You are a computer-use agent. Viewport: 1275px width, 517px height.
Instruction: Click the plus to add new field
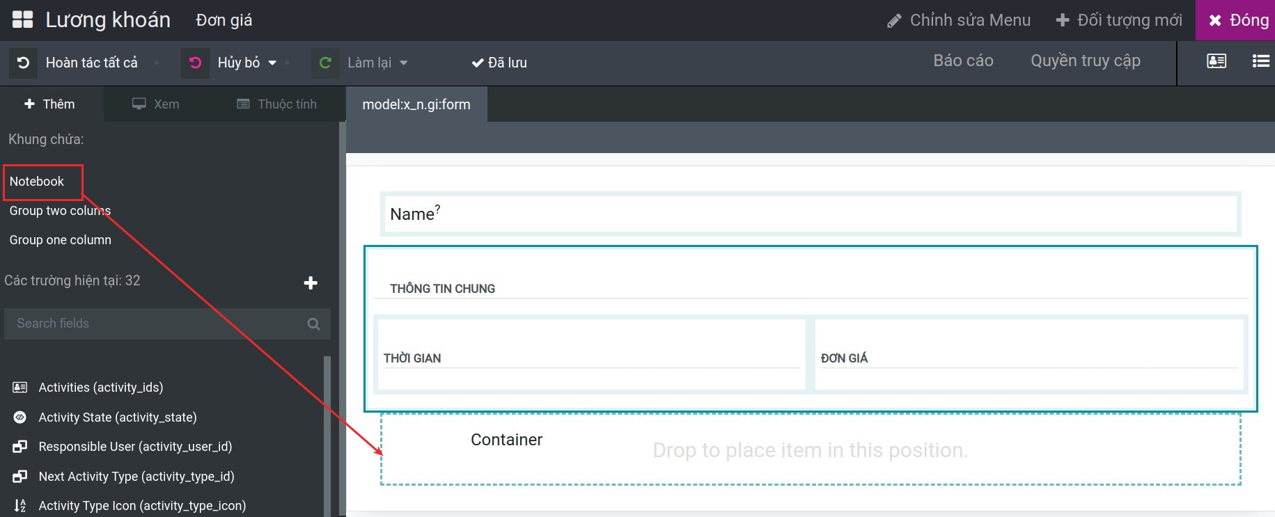coord(311,283)
